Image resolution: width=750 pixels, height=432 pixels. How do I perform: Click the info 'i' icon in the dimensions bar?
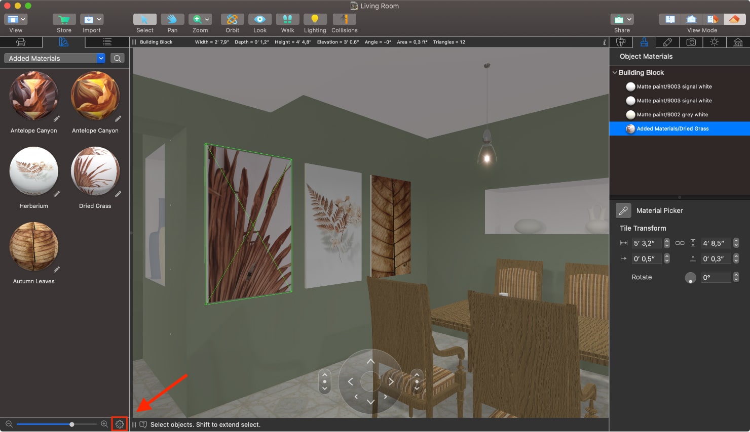pos(604,42)
